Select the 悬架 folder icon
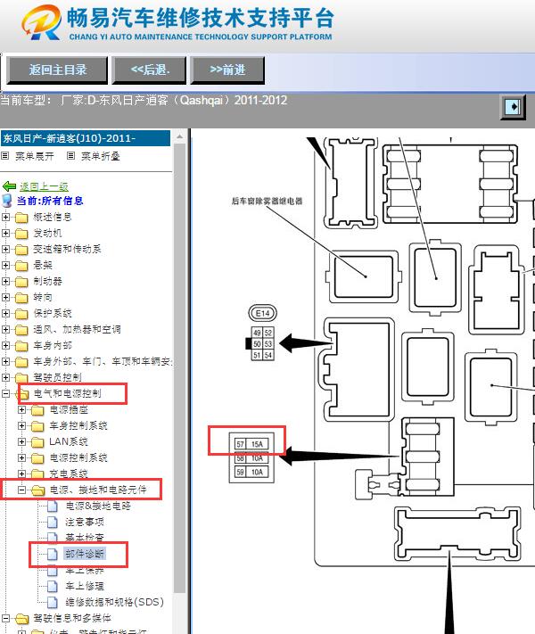This screenshot has height=634, width=535. pos(21,266)
